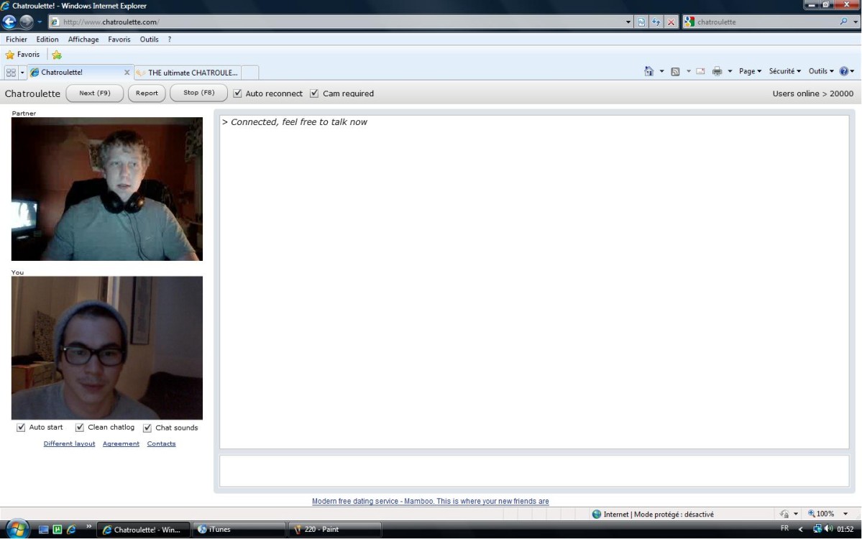Click the Read Mail envelope icon
Viewport: 862px width, 539px height.
click(x=700, y=71)
